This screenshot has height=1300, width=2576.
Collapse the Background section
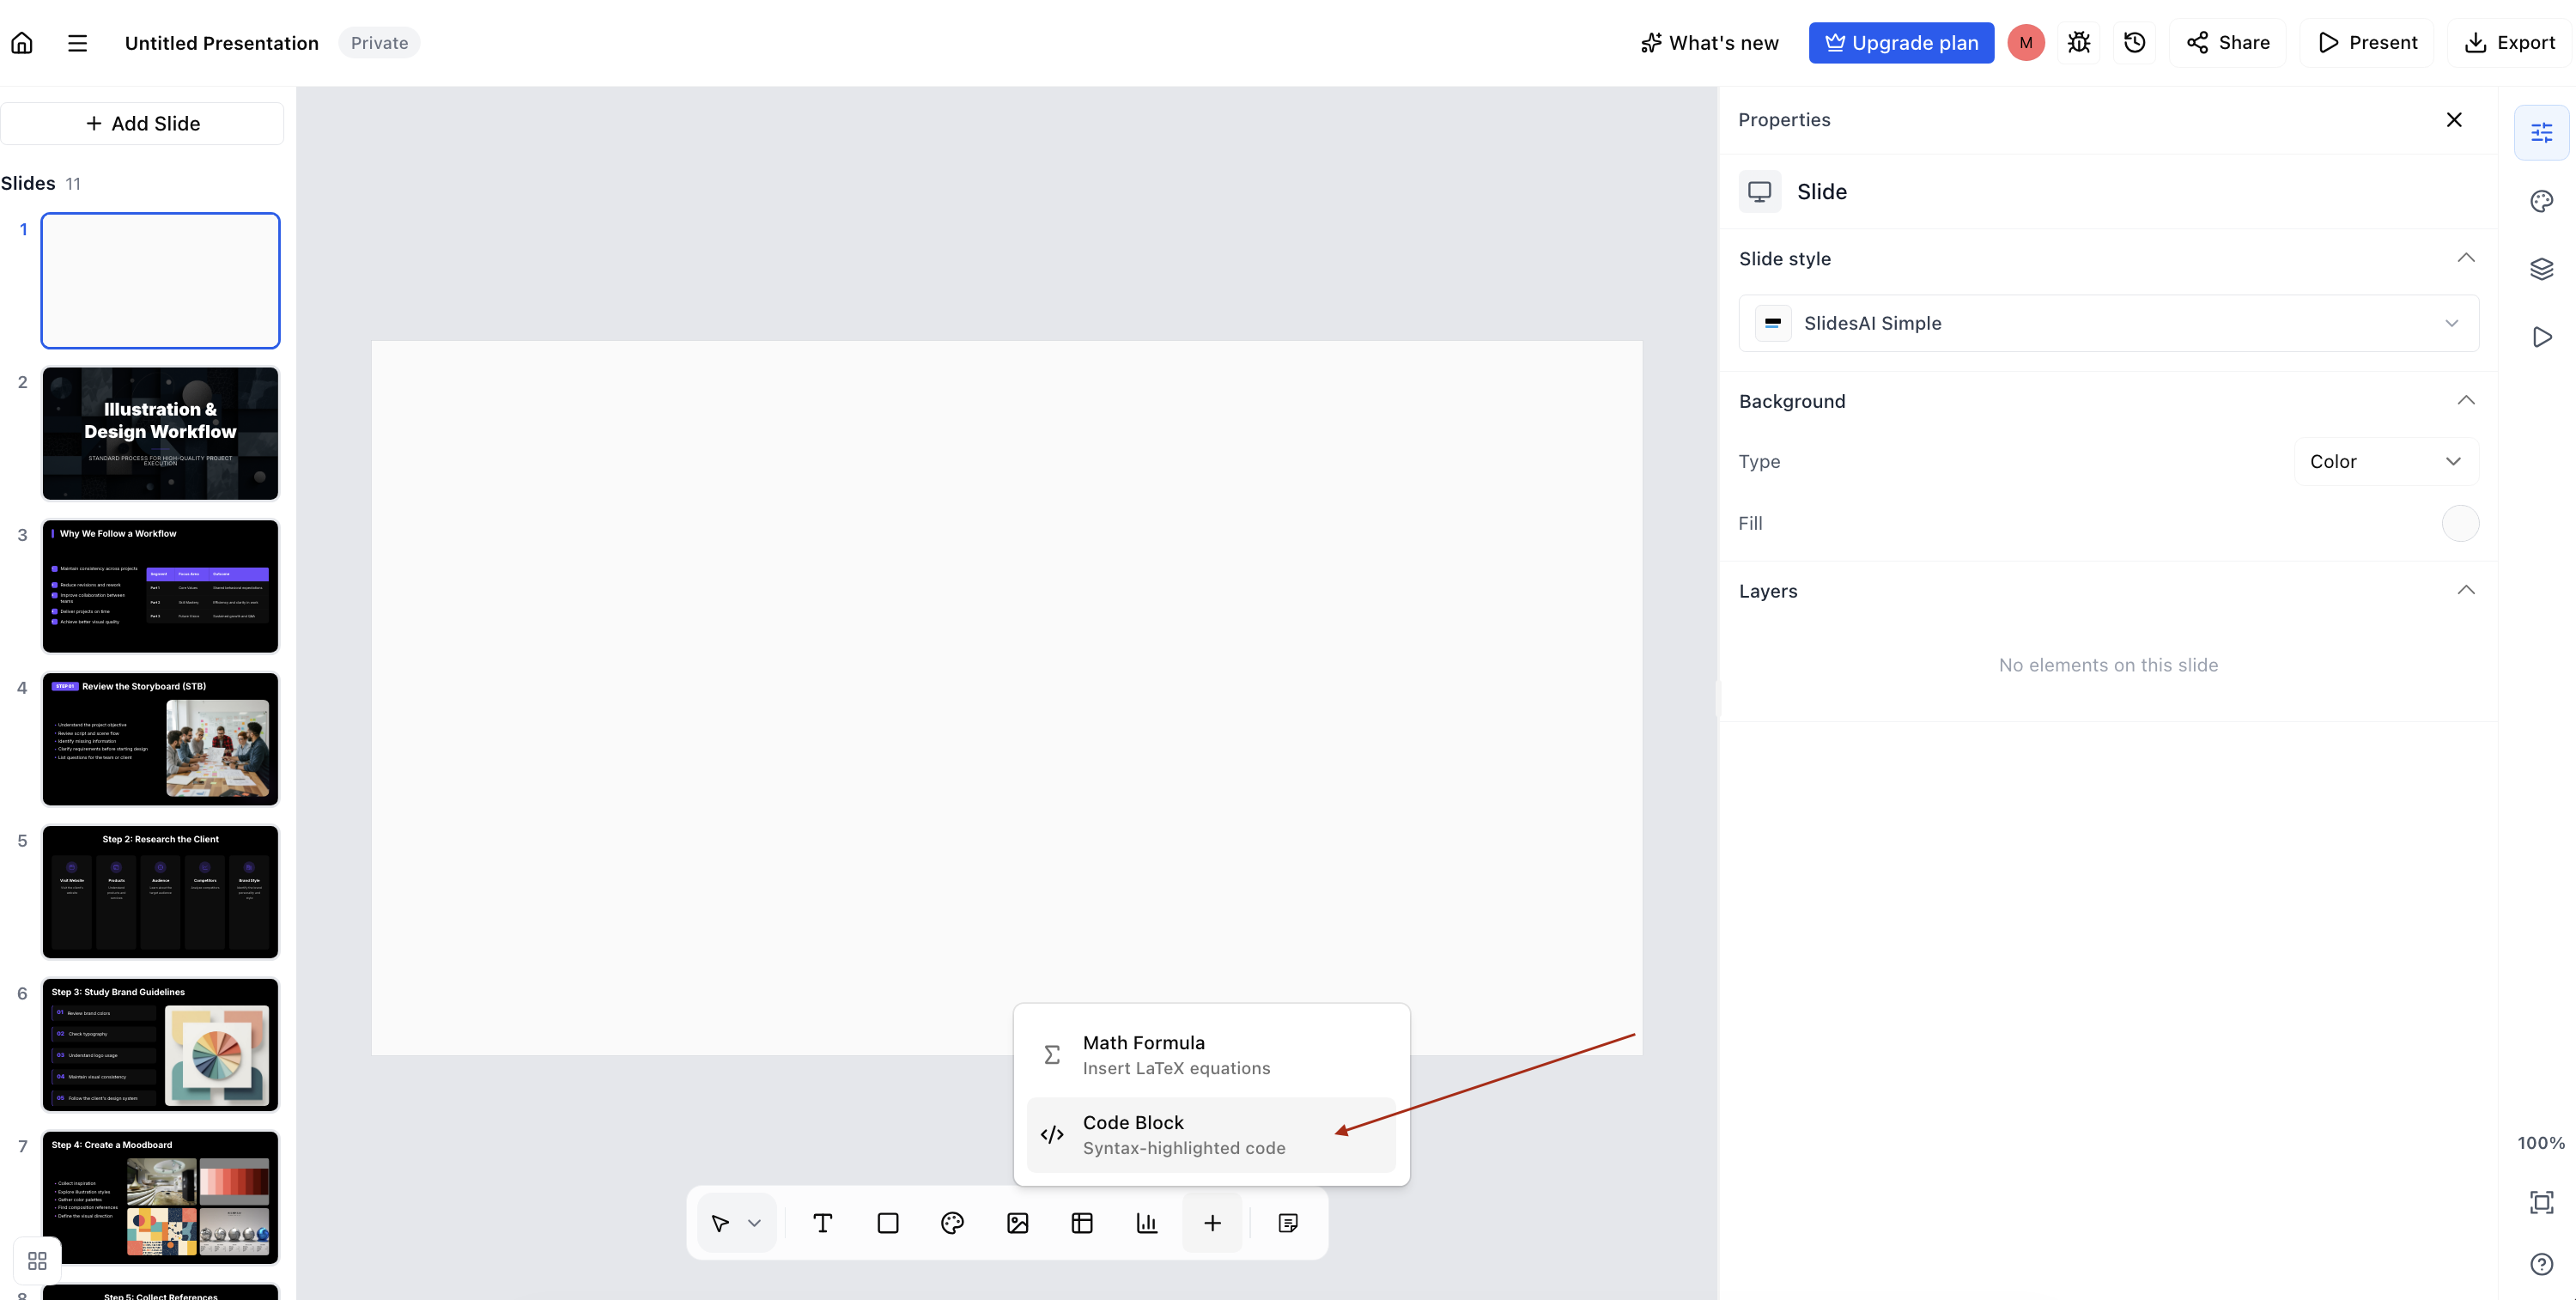click(2466, 400)
